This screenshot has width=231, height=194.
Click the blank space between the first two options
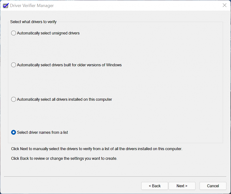pyautogui.click(x=115, y=49)
